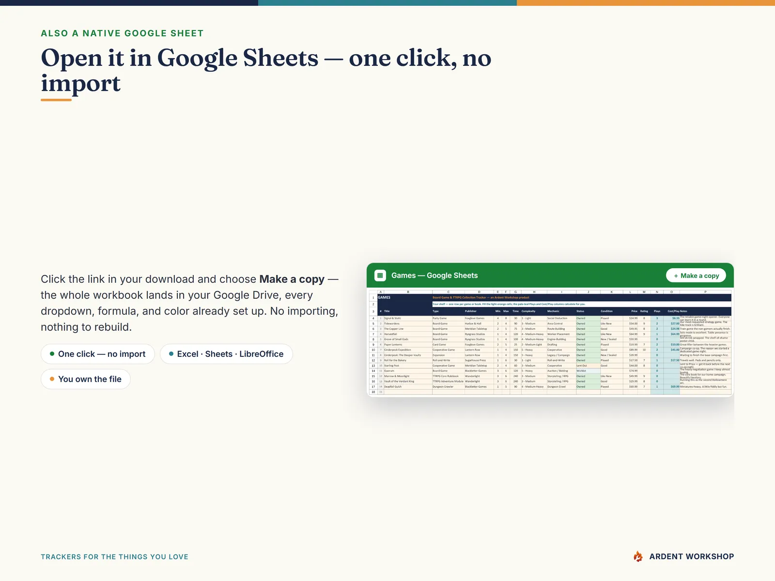Click the 'Games — Google Sheets' title

pos(434,275)
